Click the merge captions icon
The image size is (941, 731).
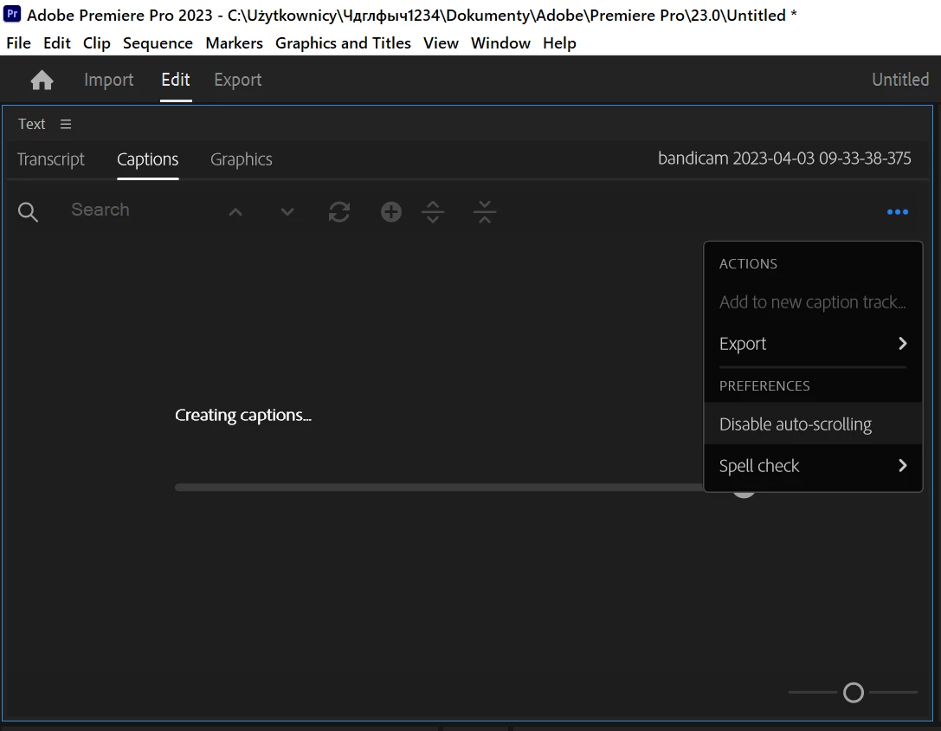point(484,211)
